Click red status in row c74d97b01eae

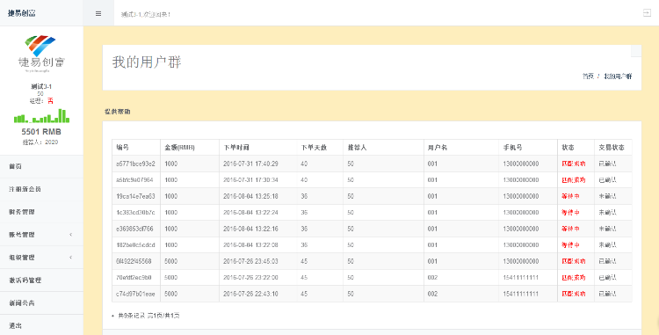tap(574, 294)
